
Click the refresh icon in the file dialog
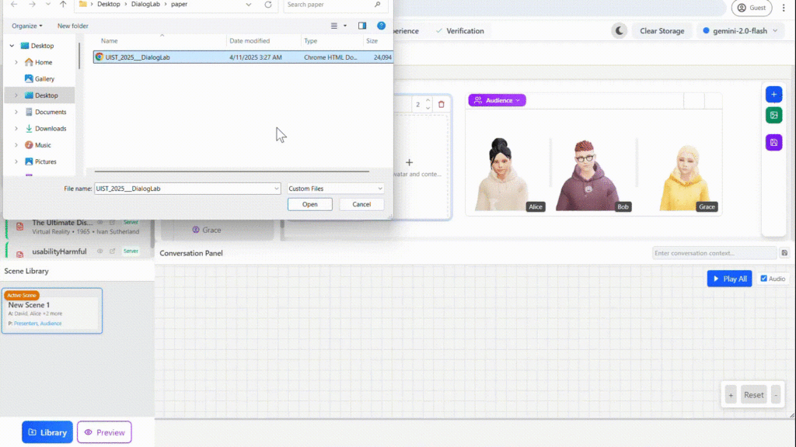[268, 5]
